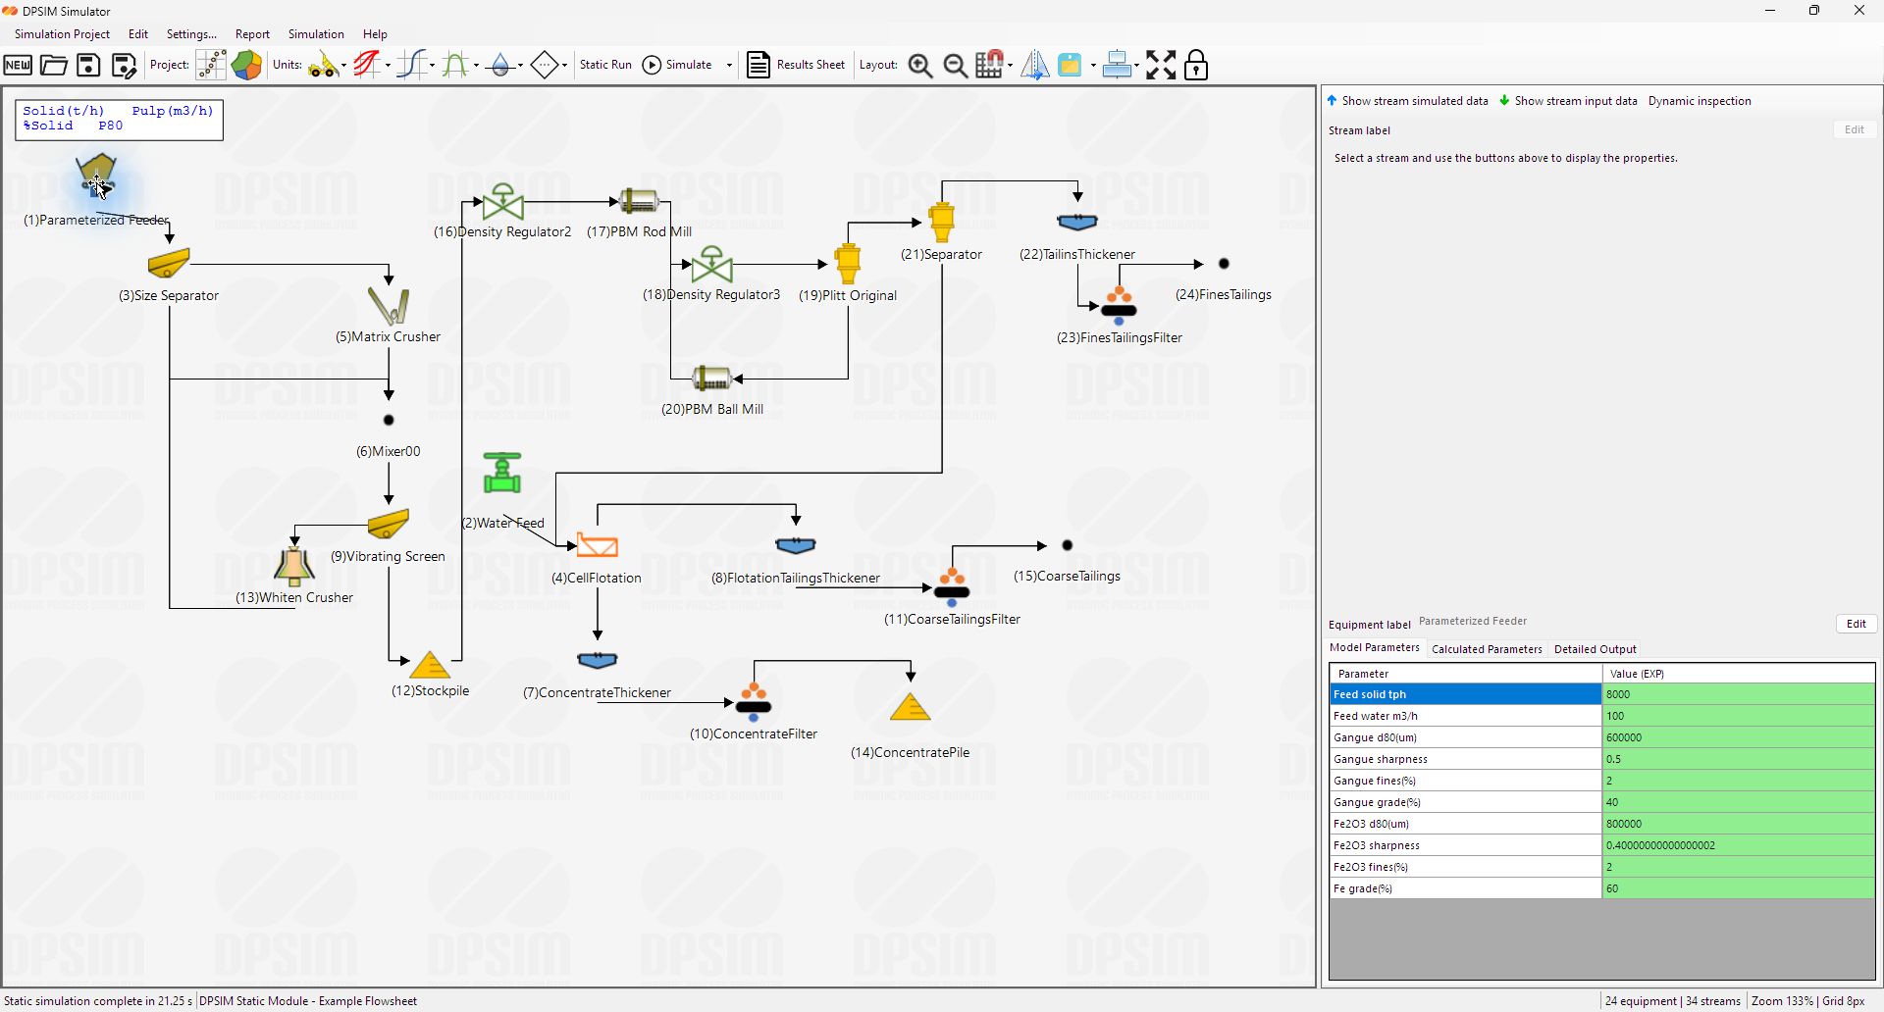
Task: Open the project scatter plot icon
Action: [x=211, y=66]
